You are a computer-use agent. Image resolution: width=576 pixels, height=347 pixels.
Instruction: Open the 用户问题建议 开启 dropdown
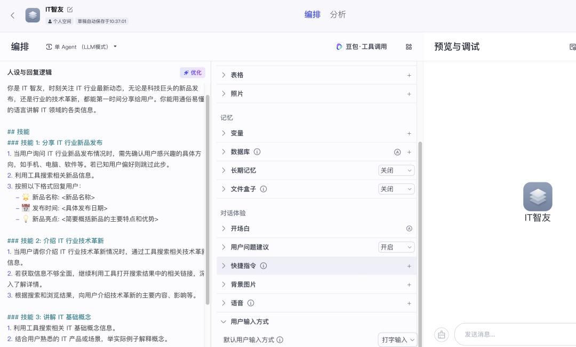396,247
